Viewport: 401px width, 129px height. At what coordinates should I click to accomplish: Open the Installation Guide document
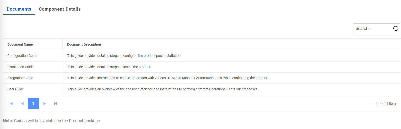(x=20, y=67)
